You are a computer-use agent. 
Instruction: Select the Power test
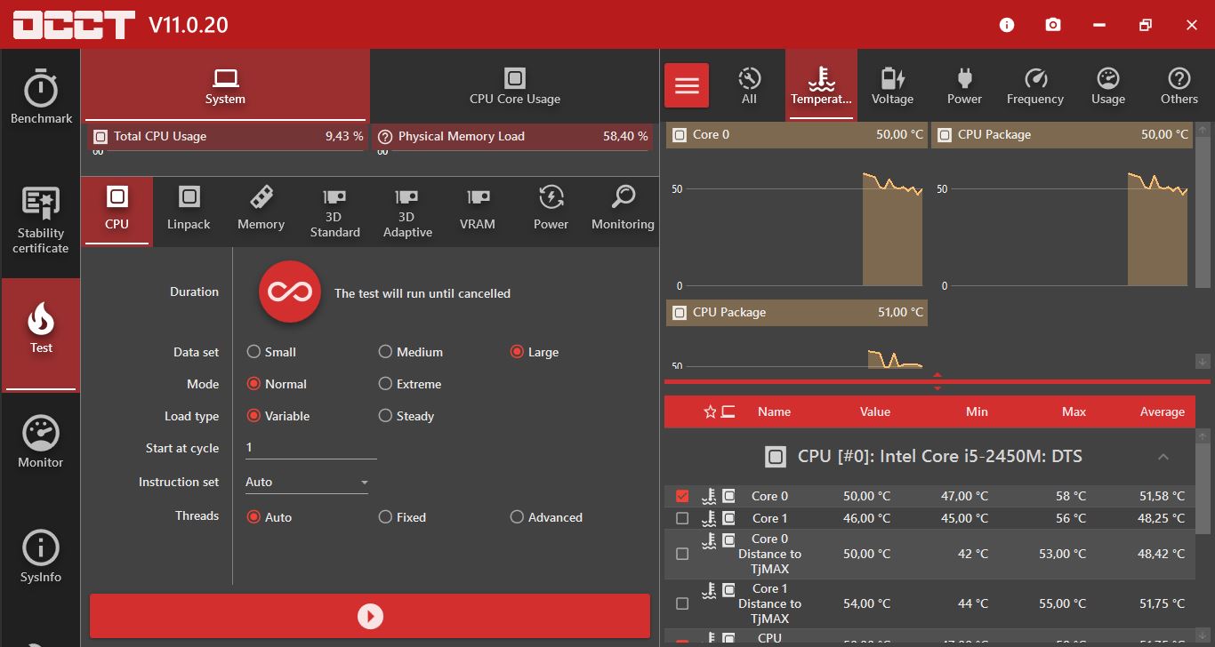[551, 211]
